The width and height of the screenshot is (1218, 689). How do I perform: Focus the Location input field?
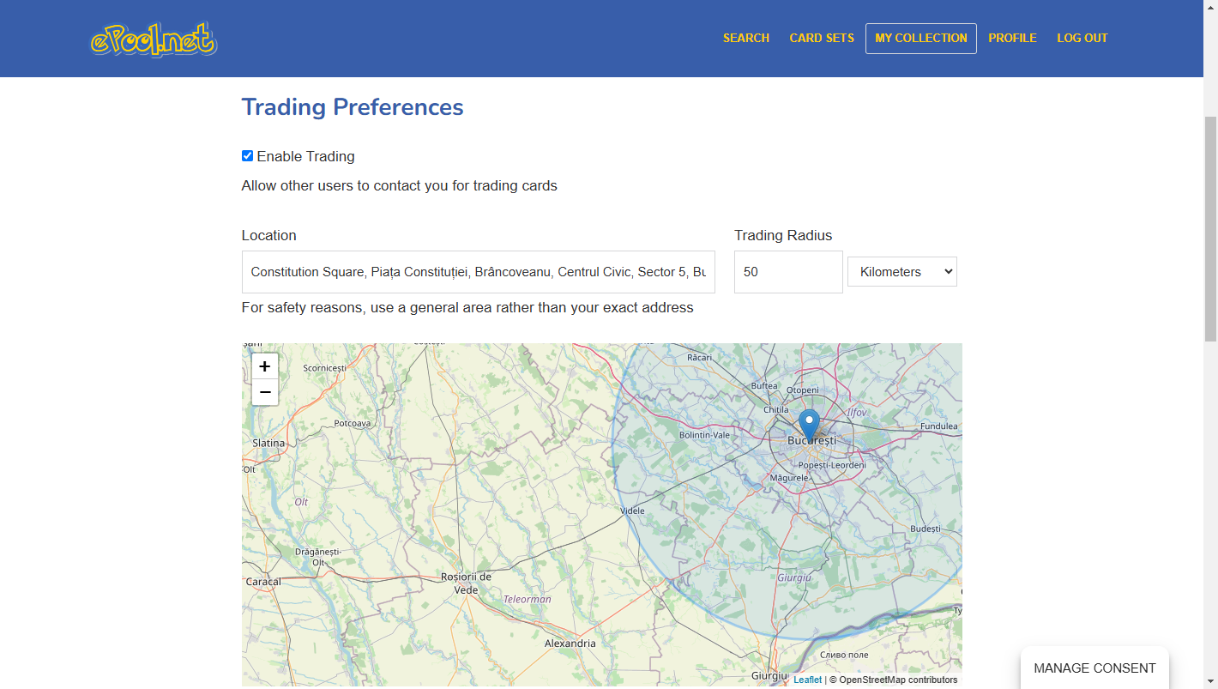coord(479,272)
